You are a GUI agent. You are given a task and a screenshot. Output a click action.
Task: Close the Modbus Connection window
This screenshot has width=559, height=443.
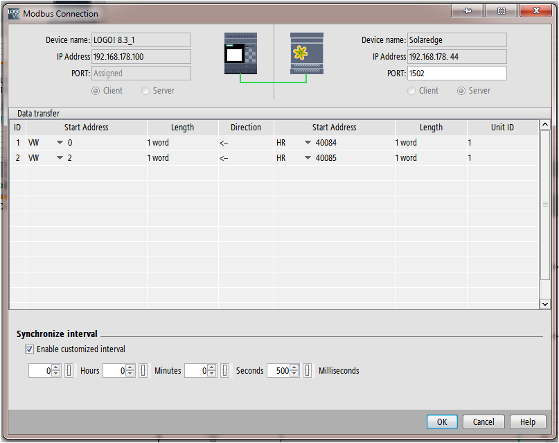tap(536, 10)
